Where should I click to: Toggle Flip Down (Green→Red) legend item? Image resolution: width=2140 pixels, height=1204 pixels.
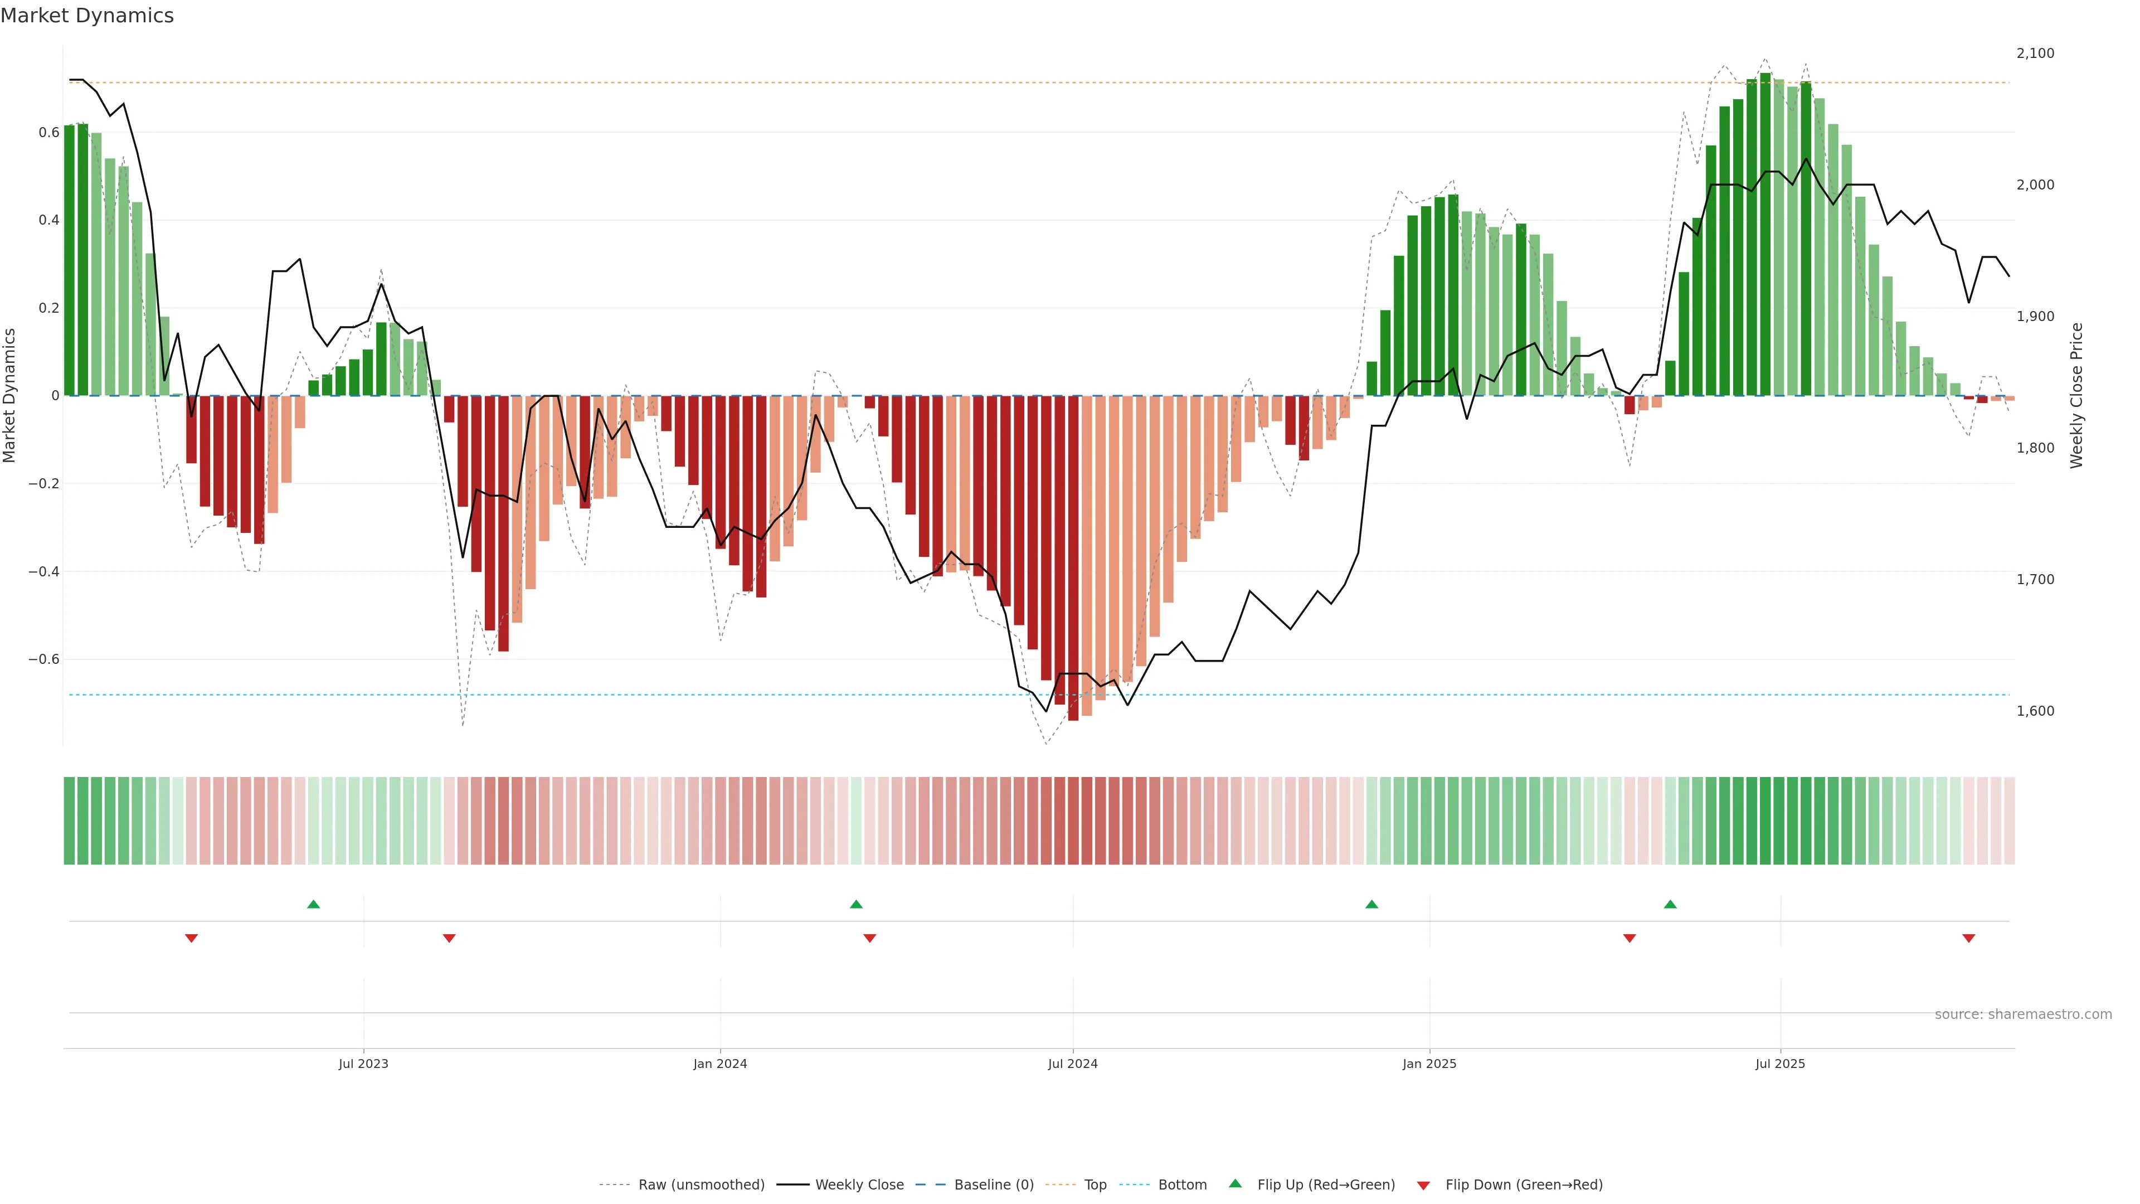[x=1524, y=1185]
